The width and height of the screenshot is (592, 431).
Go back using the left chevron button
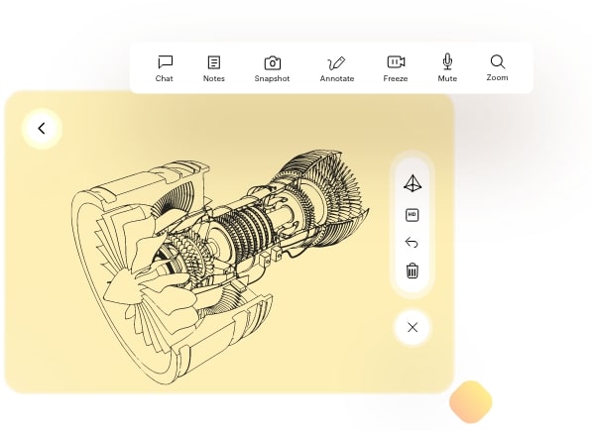42,129
